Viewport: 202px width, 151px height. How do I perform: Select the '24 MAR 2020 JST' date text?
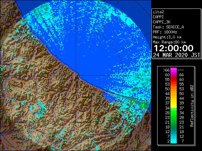[x=176, y=55]
